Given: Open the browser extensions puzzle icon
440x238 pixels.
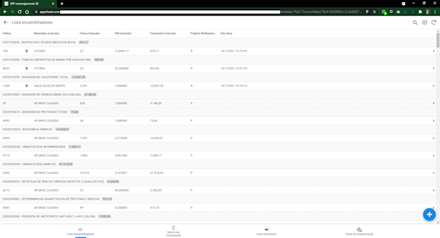Looking at the screenshot, I should click(x=420, y=12).
